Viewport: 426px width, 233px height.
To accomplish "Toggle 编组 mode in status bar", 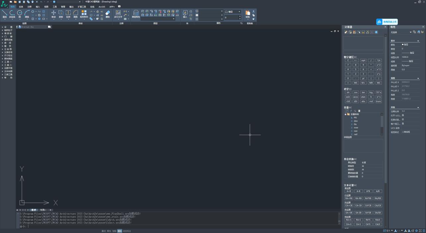I will (x=119, y=231).
